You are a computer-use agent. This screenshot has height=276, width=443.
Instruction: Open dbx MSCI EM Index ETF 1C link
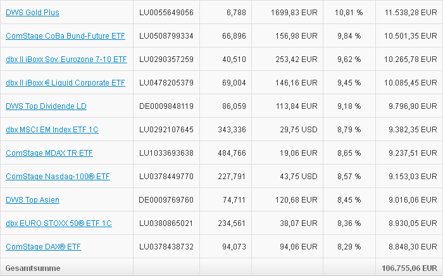[x=52, y=130]
